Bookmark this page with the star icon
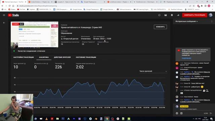 tap(193, 6)
